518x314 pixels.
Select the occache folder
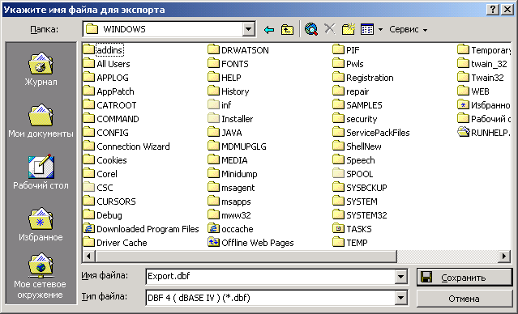[230, 229]
